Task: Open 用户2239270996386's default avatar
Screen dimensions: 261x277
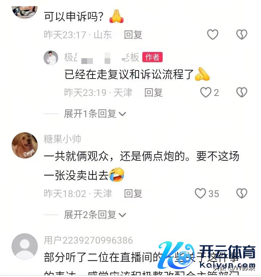Action: click(x=25, y=246)
